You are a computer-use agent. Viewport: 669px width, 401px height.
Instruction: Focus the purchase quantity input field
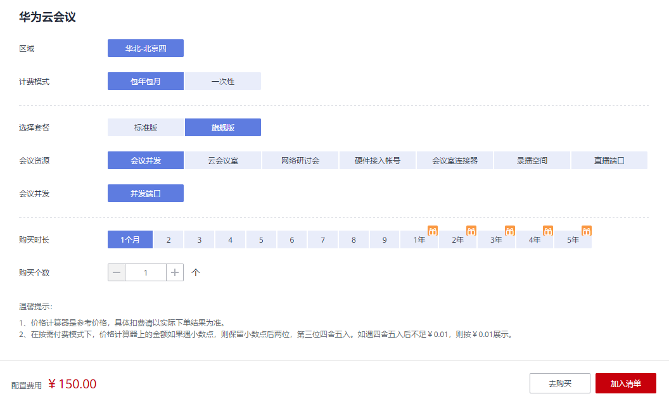pyautogui.click(x=146, y=272)
